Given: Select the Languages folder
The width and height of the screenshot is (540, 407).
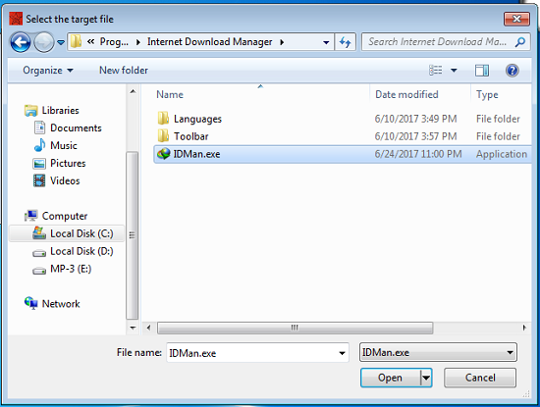Looking at the screenshot, I should 197,119.
